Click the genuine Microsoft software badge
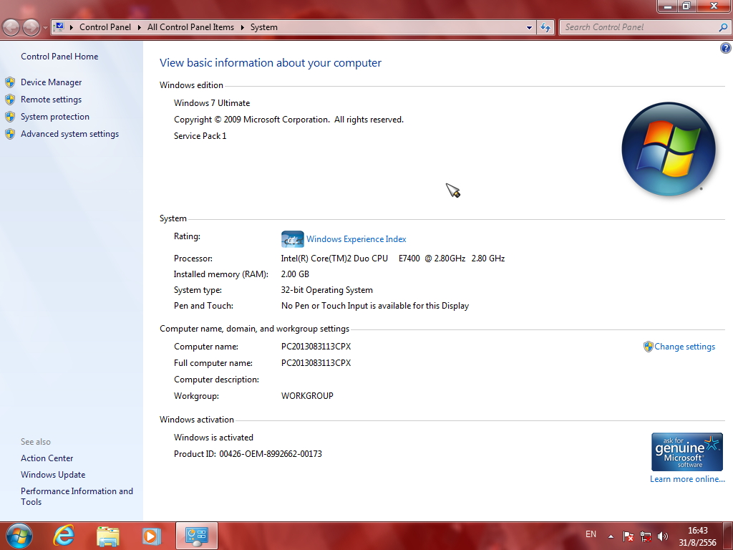Viewport: 733px width, 550px height. tap(686, 452)
